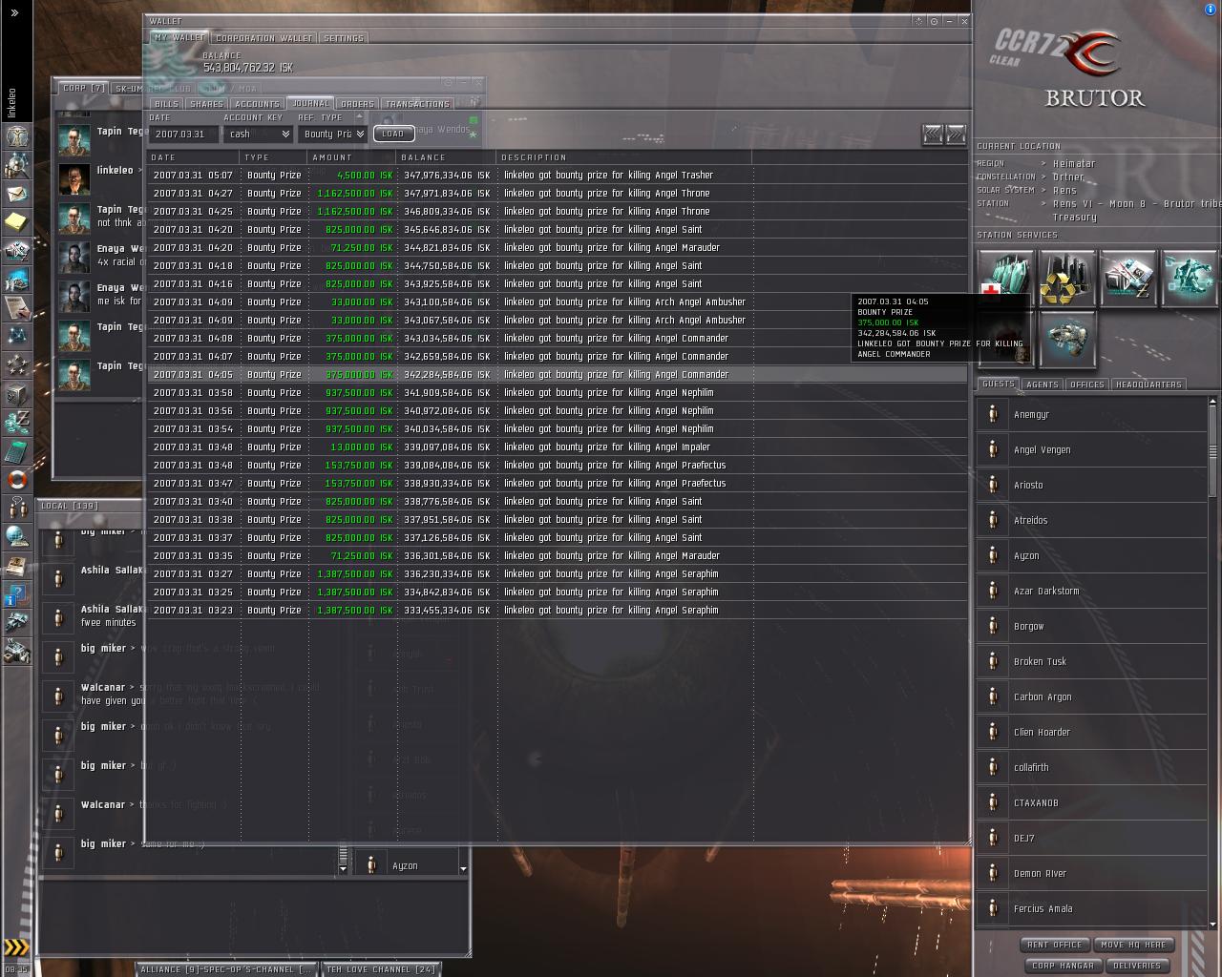Go to next journal page arrow
Viewport: 1222px width, 977px height.
(x=956, y=135)
